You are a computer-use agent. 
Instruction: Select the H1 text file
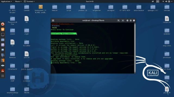click(27, 20)
